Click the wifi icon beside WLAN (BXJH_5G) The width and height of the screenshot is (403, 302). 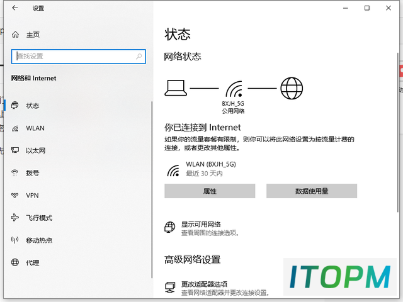[x=174, y=171]
